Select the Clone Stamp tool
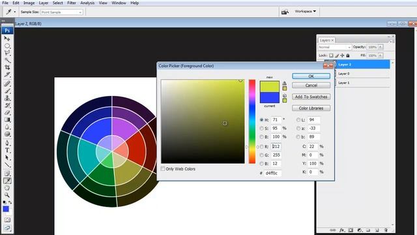Image resolution: width=417 pixels, height=235 pixels. [7, 99]
